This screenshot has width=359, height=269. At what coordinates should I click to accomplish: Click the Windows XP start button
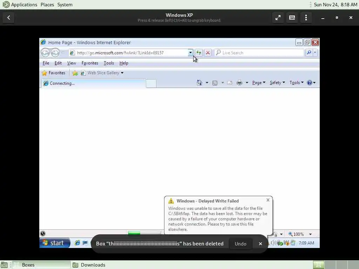(x=55, y=243)
